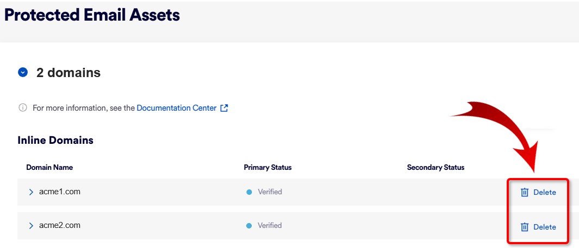Click the info icon beside the help text
579x248 pixels.
pos(23,108)
